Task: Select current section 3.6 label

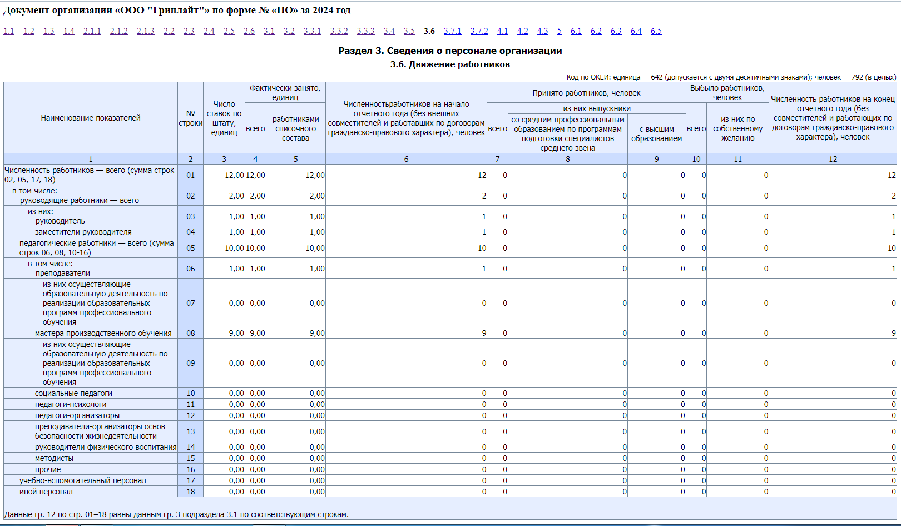Action: (x=429, y=31)
